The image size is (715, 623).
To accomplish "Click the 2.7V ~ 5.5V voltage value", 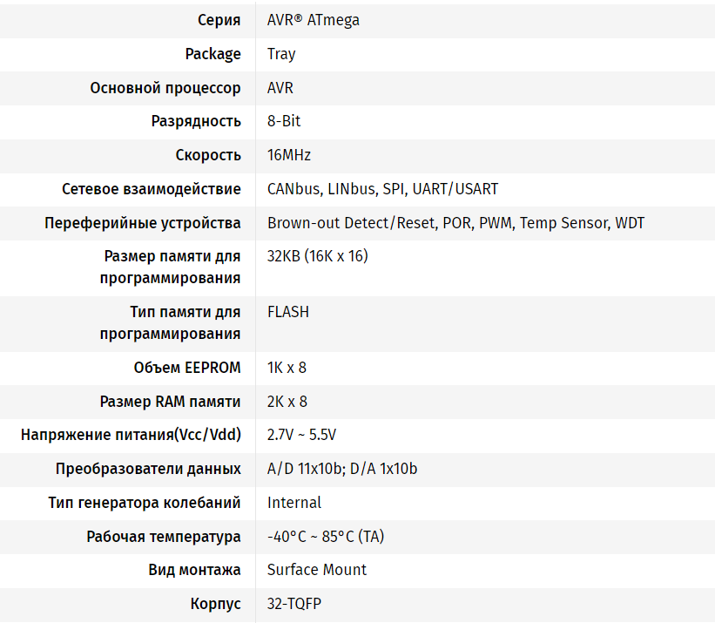I will tap(301, 435).
